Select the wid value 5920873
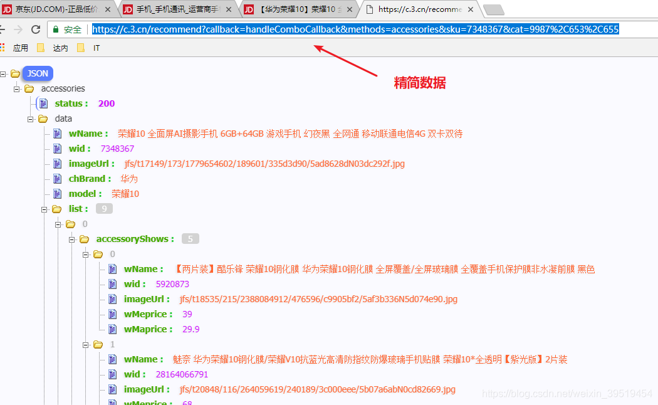The width and height of the screenshot is (658, 405). (172, 284)
